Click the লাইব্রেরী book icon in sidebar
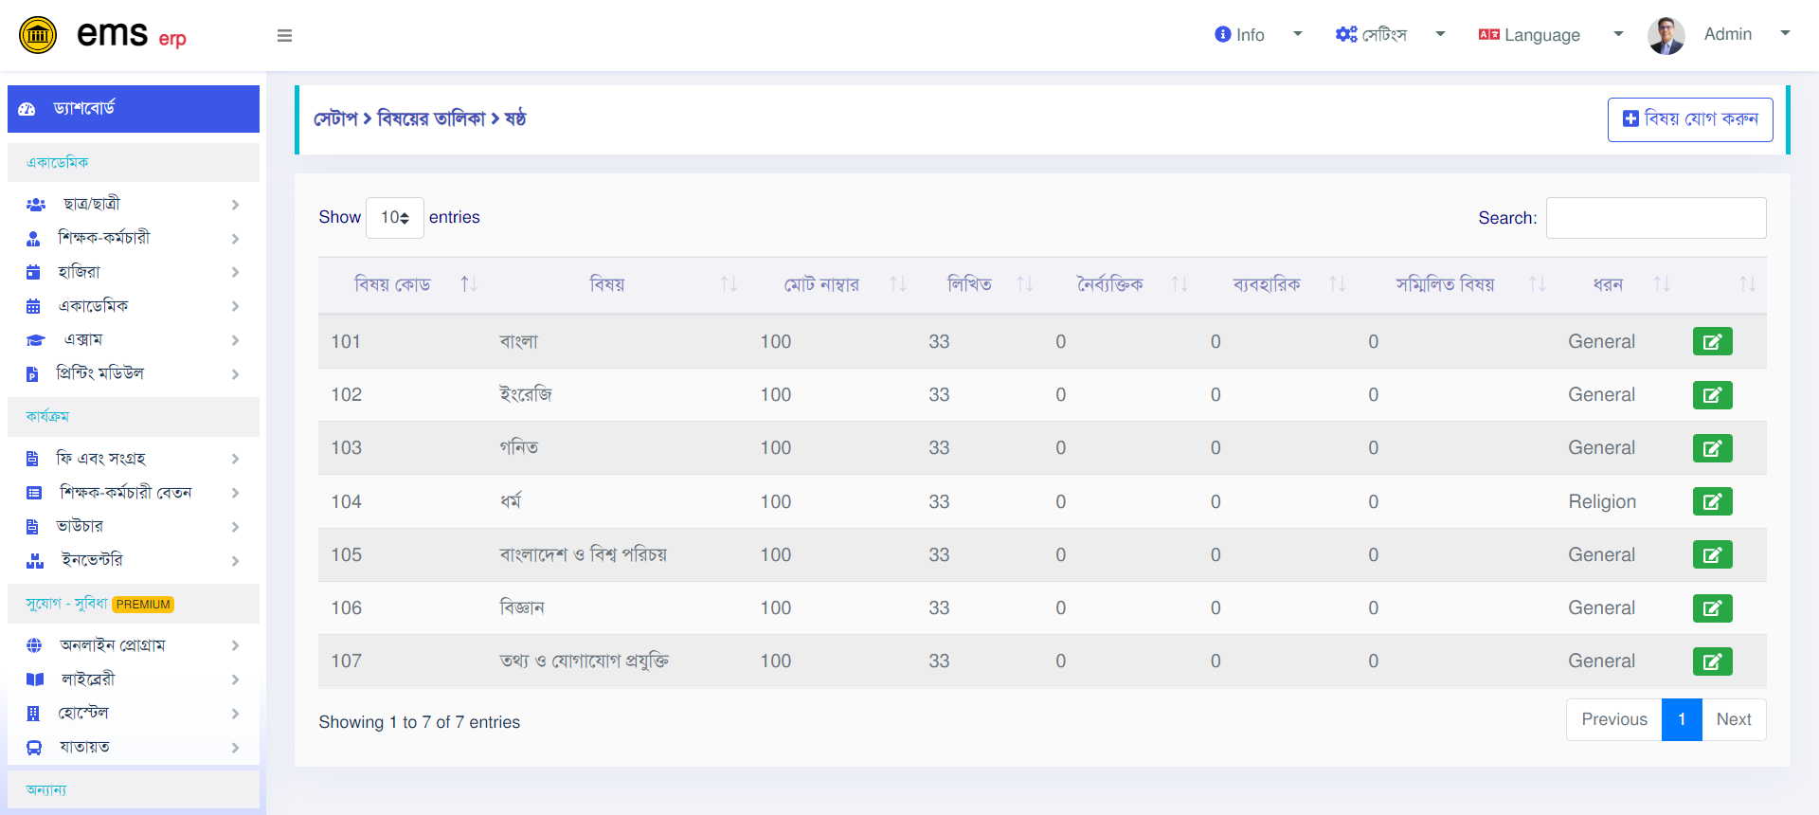This screenshot has width=1819, height=815. point(35,679)
